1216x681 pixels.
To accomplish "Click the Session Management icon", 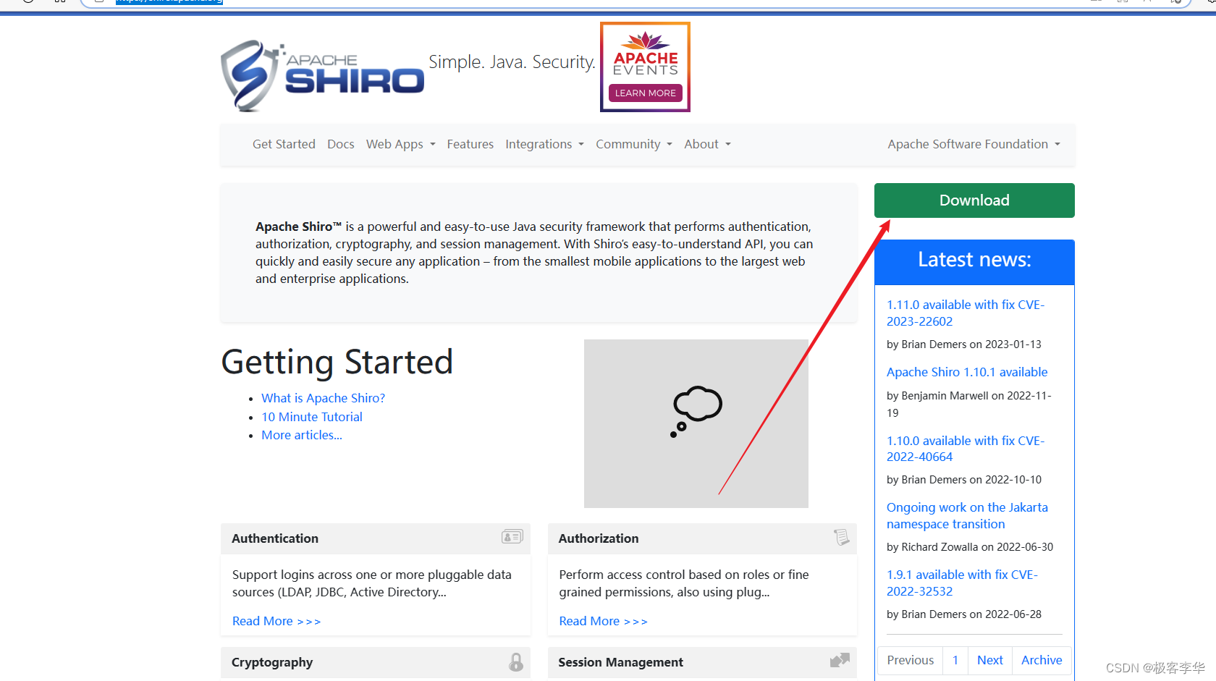I will pos(840,661).
